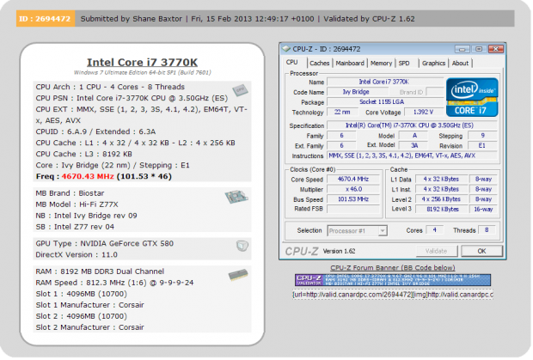The width and height of the screenshot is (533, 360).
Task: Open the Memory tab
Action: 381,64
